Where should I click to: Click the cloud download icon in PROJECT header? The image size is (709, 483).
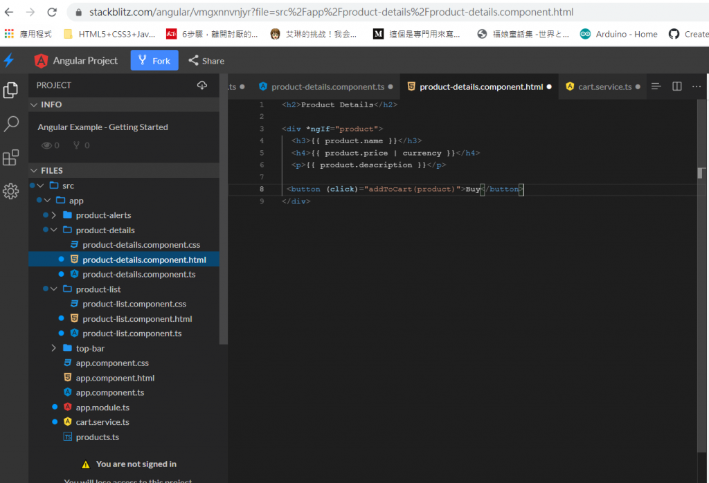point(202,85)
